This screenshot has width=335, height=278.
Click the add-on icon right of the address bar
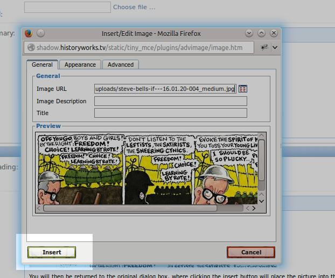264,47
